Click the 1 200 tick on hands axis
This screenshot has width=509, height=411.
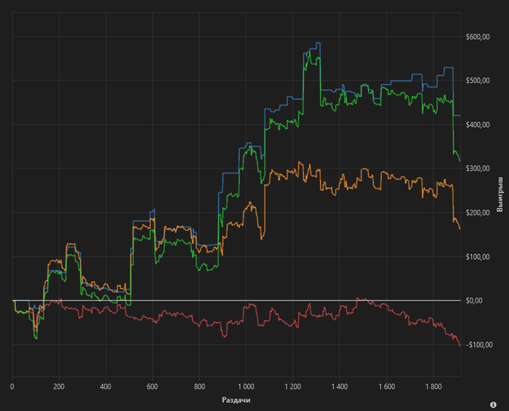[x=292, y=386]
